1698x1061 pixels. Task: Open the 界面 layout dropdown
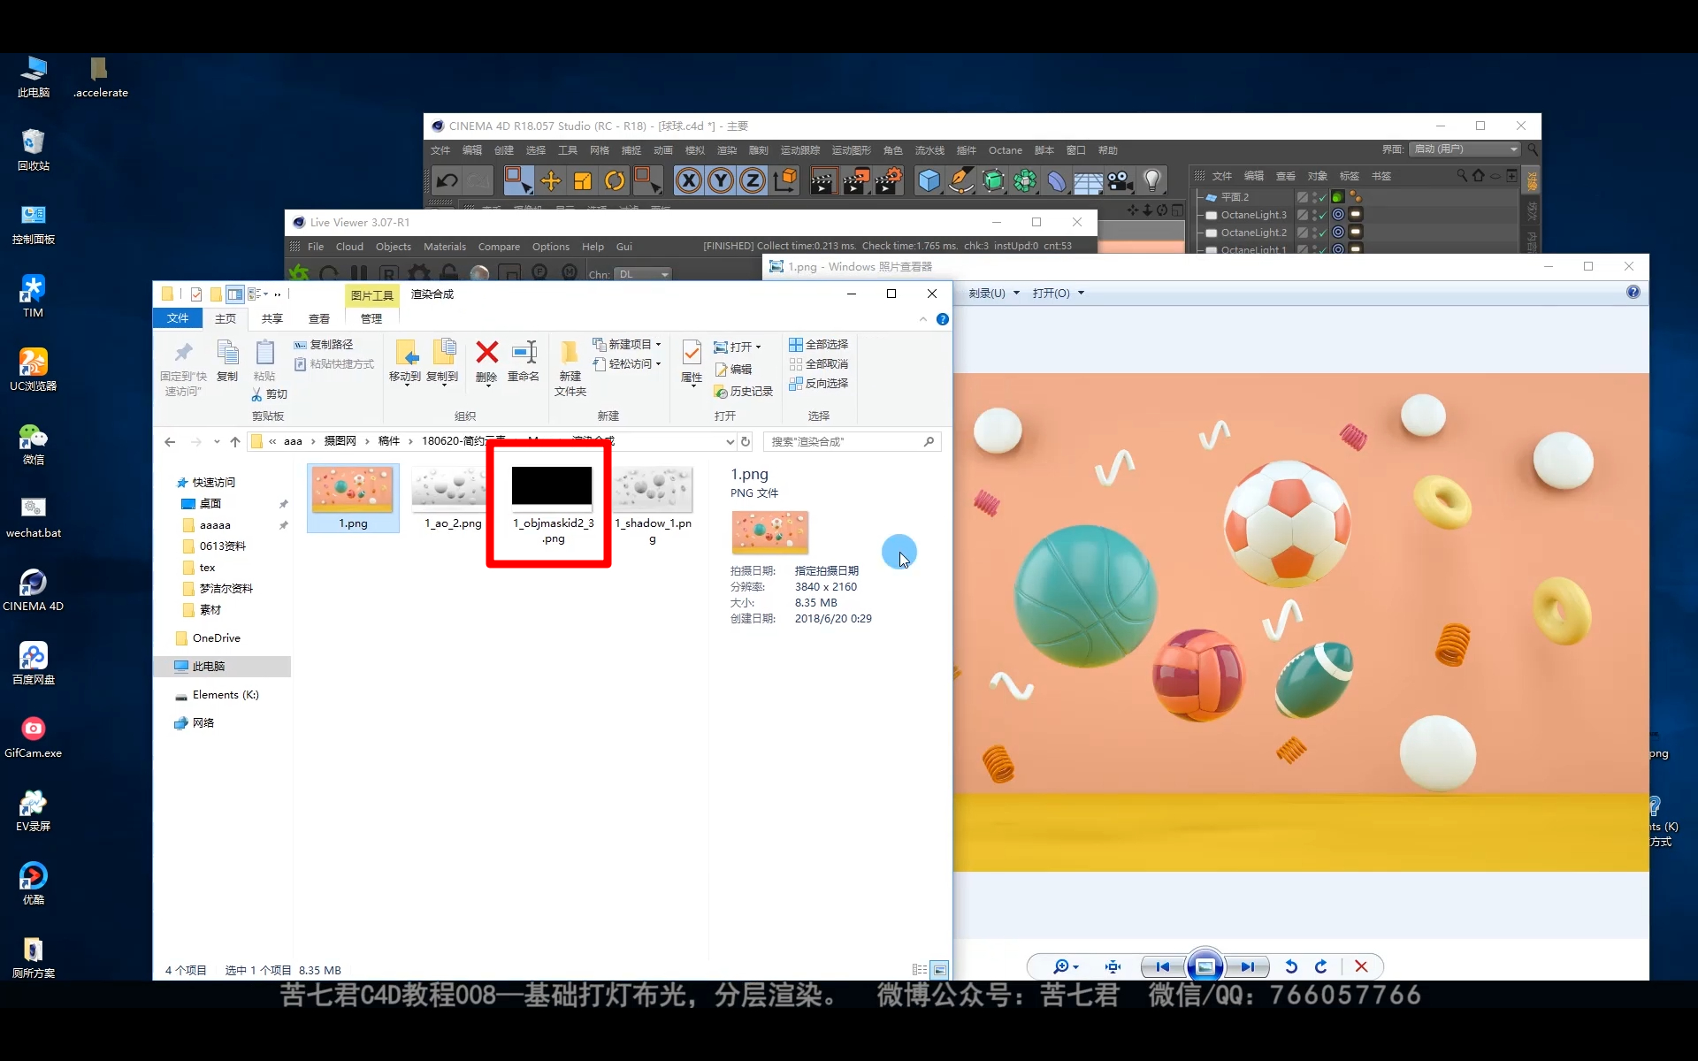tap(1465, 149)
